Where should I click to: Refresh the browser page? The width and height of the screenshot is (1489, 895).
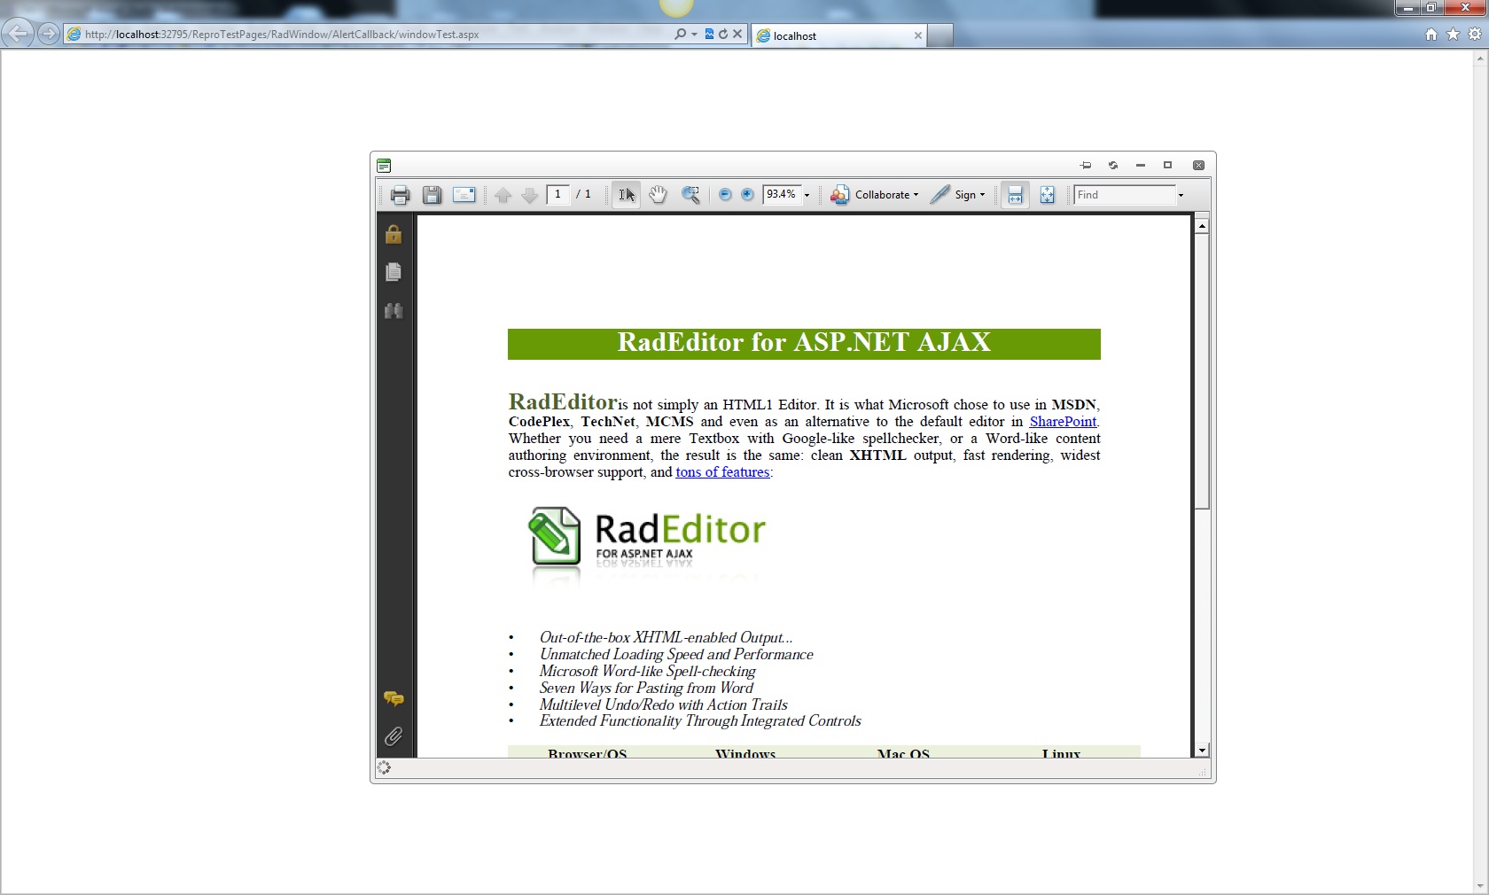[723, 35]
